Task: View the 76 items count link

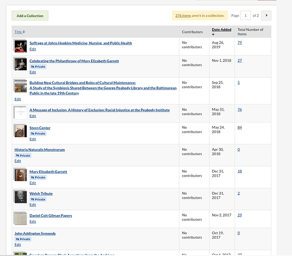Action: 239,110
